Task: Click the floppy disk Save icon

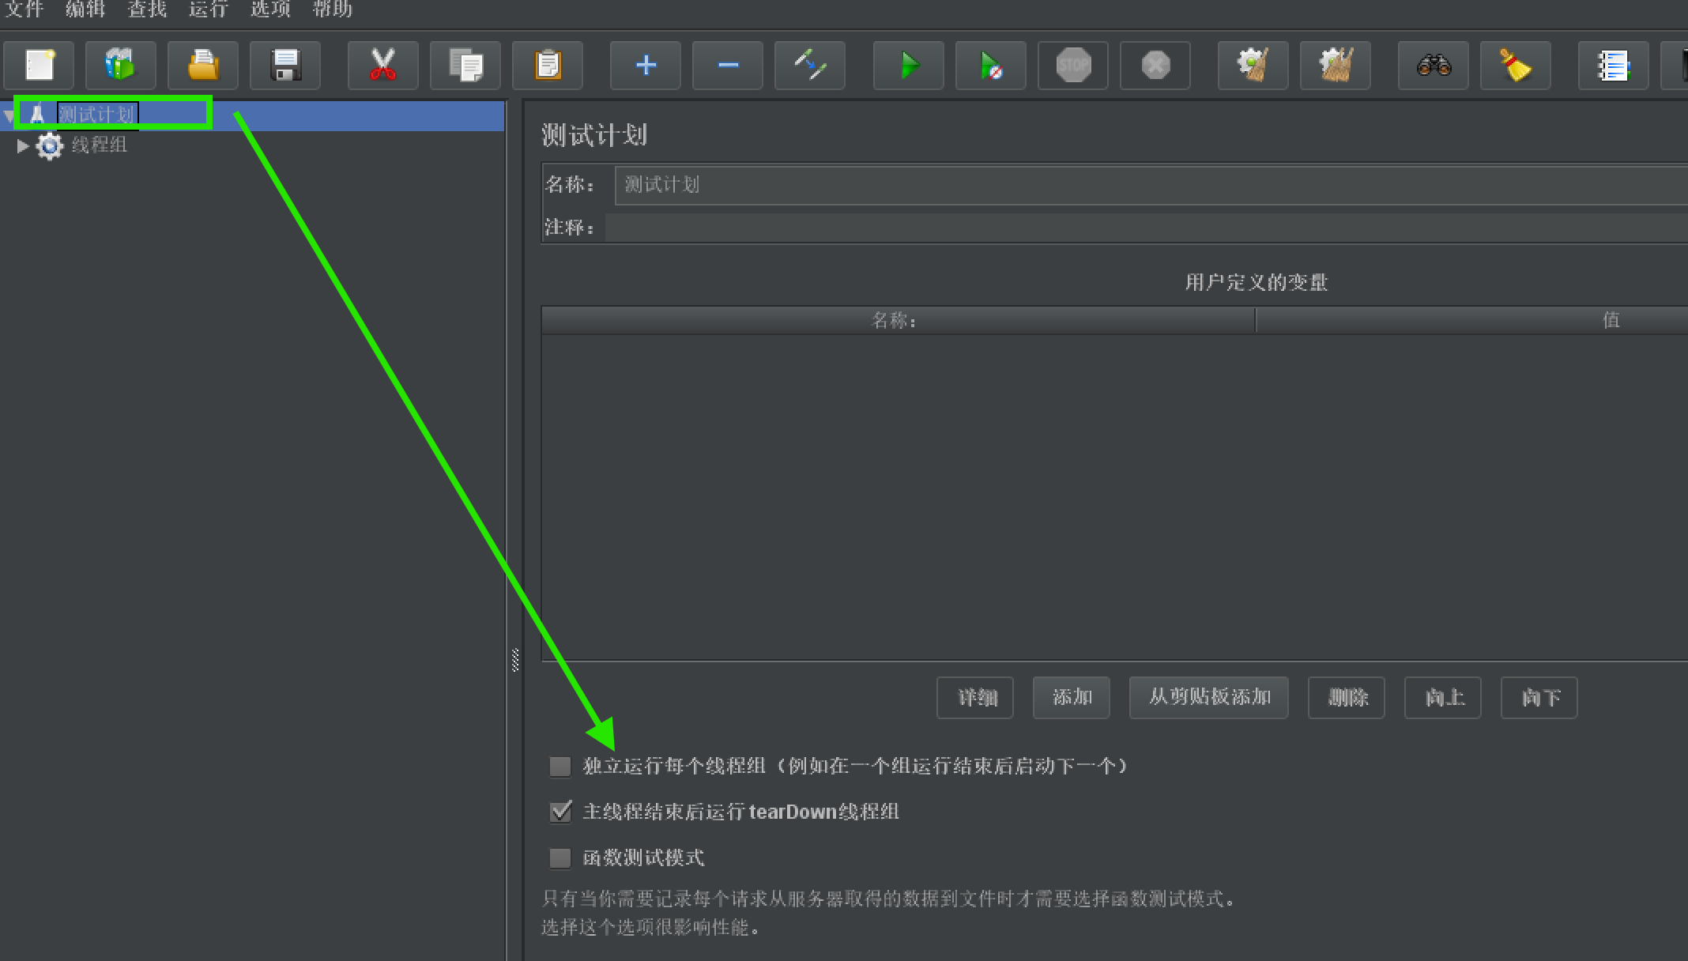Action: (285, 66)
